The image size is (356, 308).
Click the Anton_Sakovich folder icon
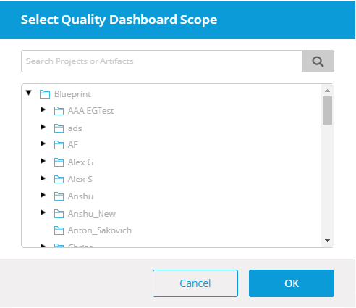(x=59, y=230)
